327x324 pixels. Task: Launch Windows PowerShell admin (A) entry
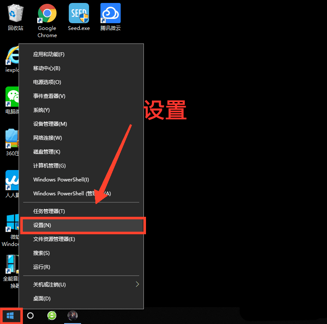(x=81, y=194)
